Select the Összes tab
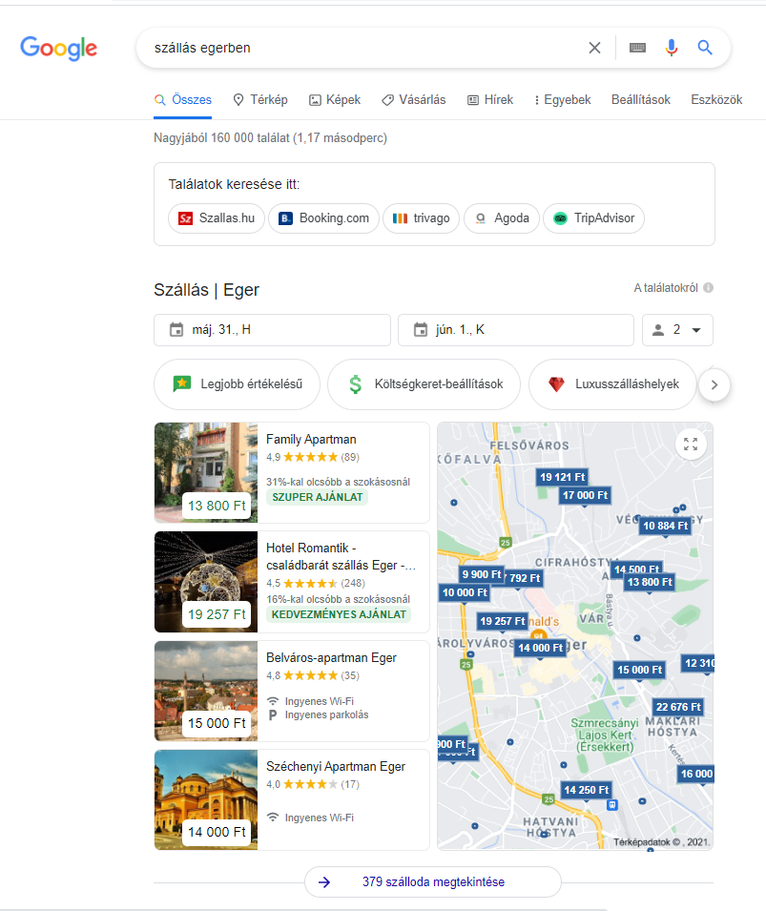This screenshot has width=766, height=911. point(182,100)
